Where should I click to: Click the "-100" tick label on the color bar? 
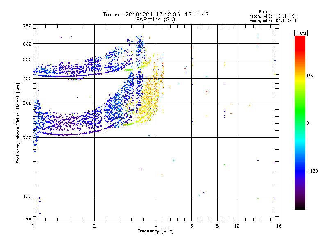coord(312,171)
